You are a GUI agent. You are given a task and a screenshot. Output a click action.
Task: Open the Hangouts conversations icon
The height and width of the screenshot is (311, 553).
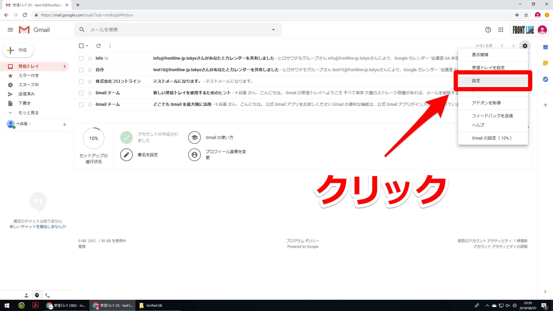37,295
